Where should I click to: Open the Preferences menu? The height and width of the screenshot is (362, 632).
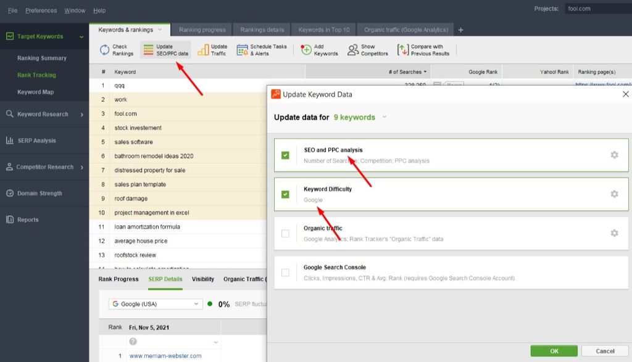pos(41,10)
